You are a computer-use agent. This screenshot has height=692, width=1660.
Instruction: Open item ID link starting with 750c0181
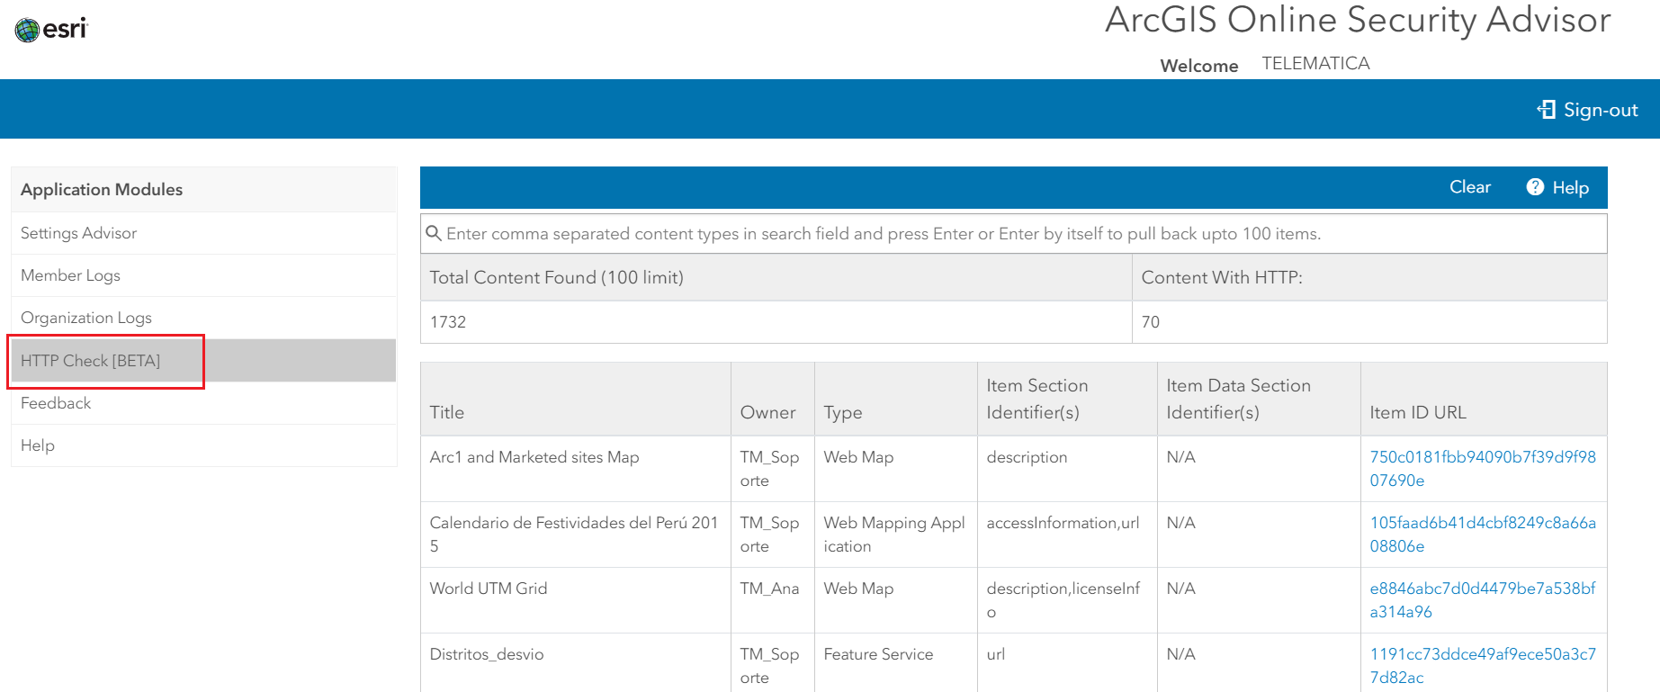coord(1482,468)
